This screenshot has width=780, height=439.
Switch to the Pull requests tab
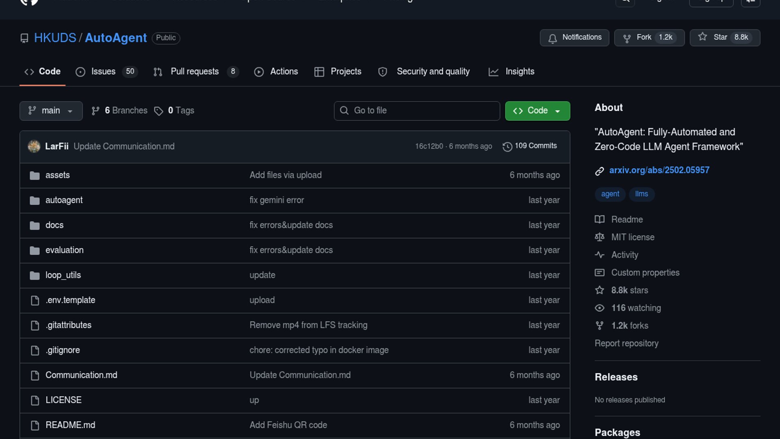coord(195,72)
